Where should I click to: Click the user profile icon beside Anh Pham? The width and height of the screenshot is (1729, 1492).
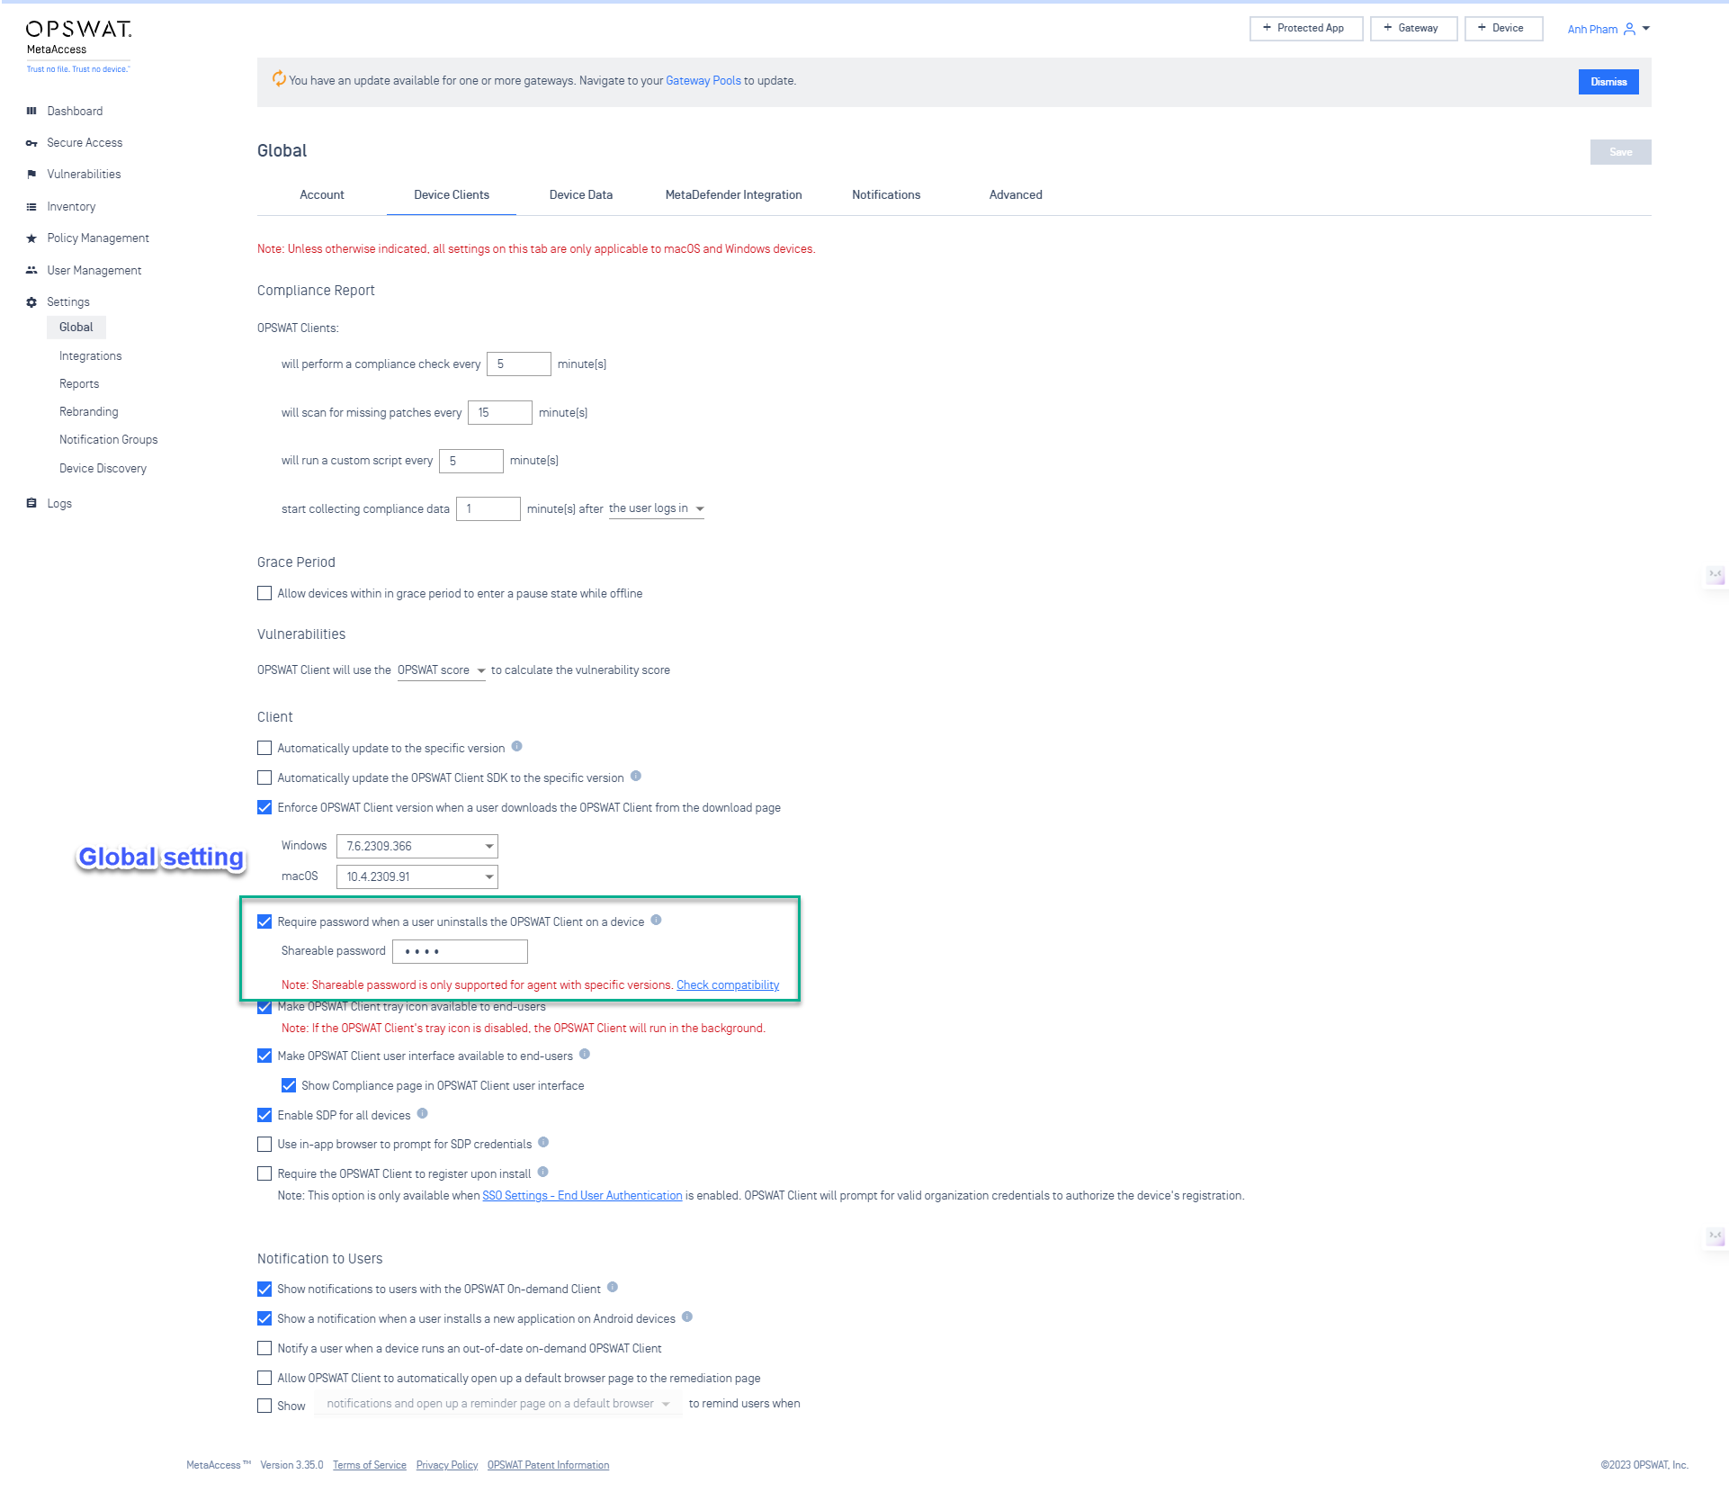coord(1629,29)
